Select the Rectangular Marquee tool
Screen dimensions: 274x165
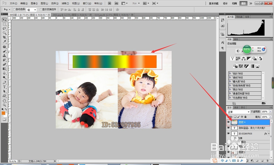(x=4, y=24)
